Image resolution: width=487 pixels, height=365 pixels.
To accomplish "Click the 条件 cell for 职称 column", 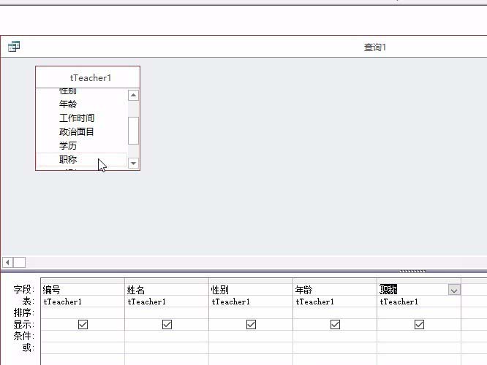I will pyautogui.click(x=419, y=336).
